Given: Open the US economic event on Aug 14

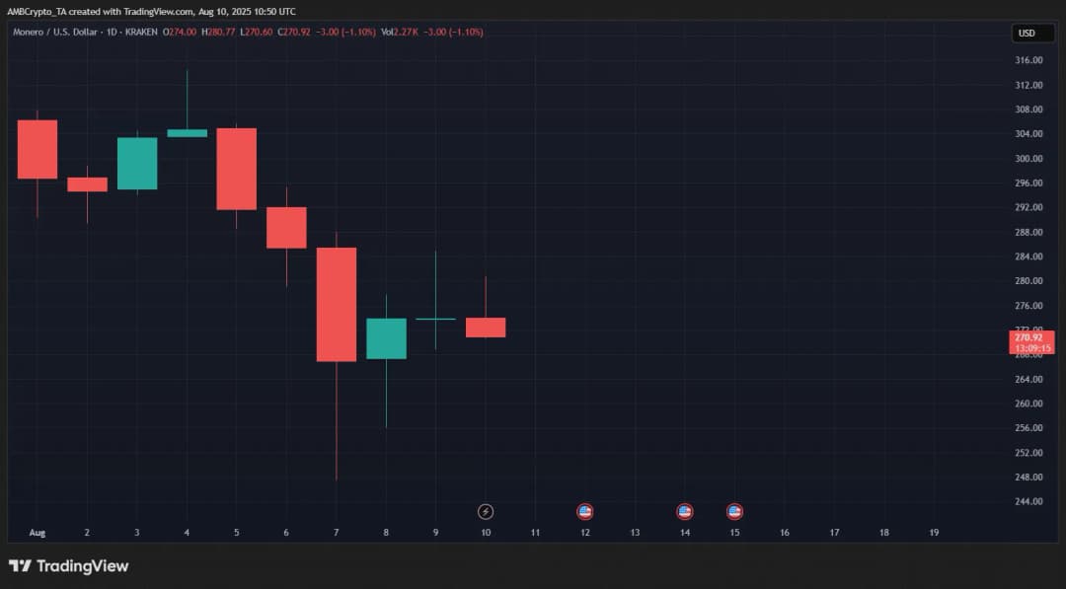Looking at the screenshot, I should point(685,511).
